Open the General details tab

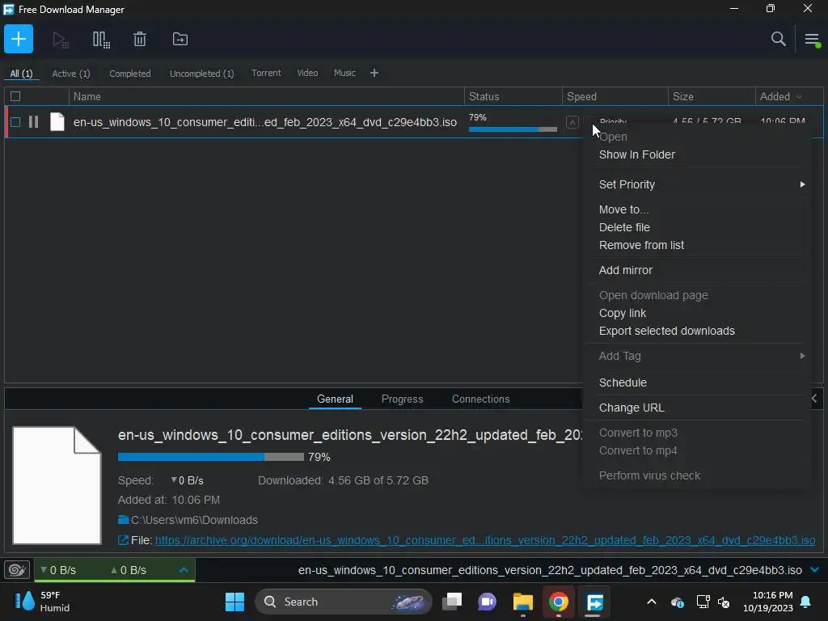(x=335, y=399)
